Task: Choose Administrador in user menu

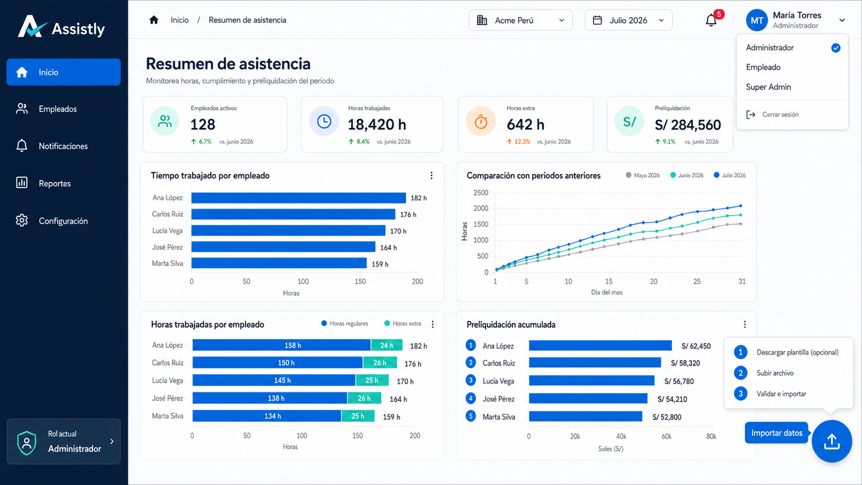Action: tap(770, 47)
